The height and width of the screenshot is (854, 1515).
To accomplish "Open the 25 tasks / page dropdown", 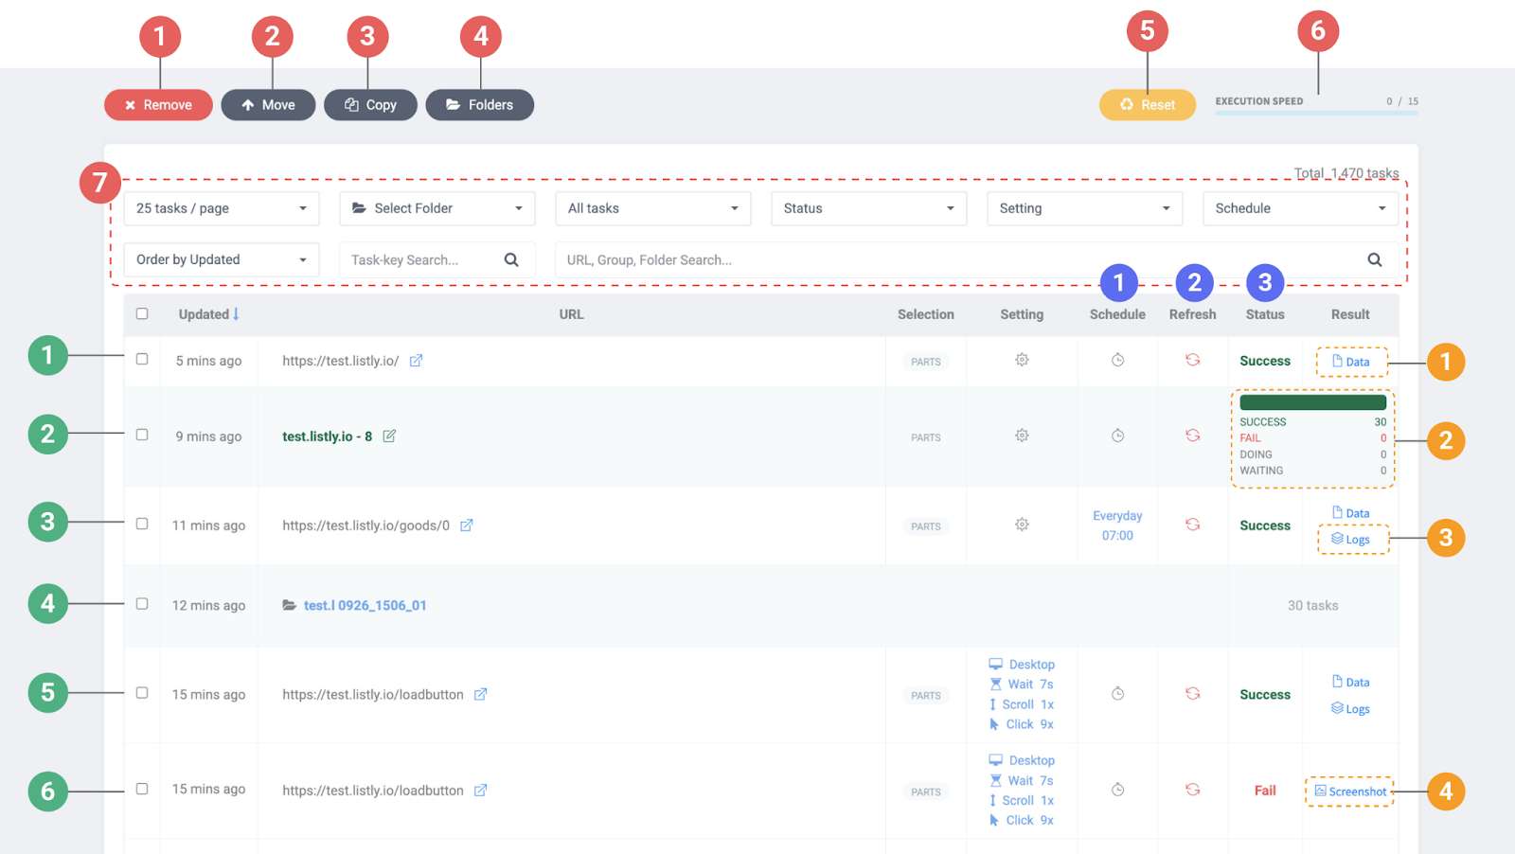I will coord(222,208).
